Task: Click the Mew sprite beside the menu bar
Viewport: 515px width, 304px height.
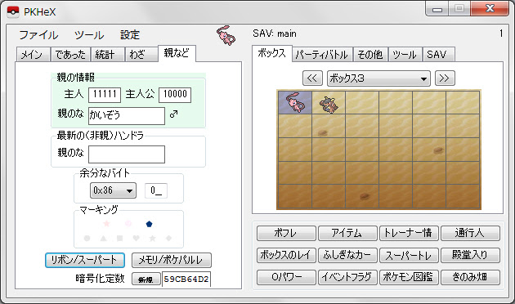Action: click(x=226, y=35)
